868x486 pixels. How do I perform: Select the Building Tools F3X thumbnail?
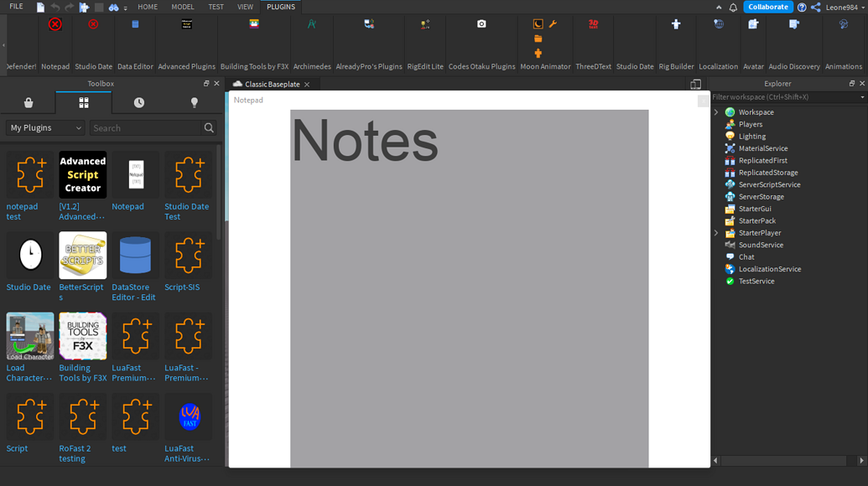click(82, 336)
